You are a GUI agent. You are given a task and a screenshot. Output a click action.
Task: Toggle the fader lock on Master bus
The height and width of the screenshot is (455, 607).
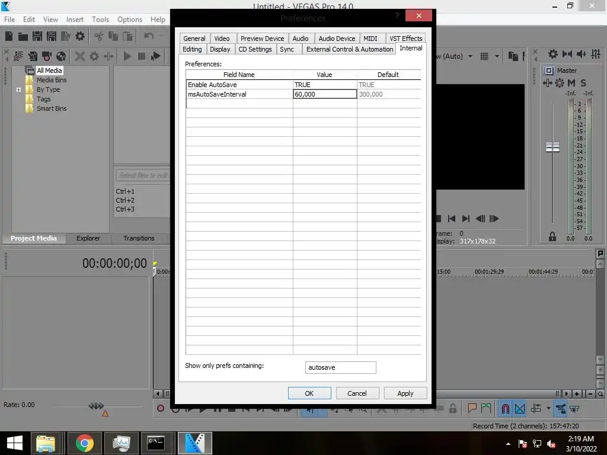pos(552,237)
